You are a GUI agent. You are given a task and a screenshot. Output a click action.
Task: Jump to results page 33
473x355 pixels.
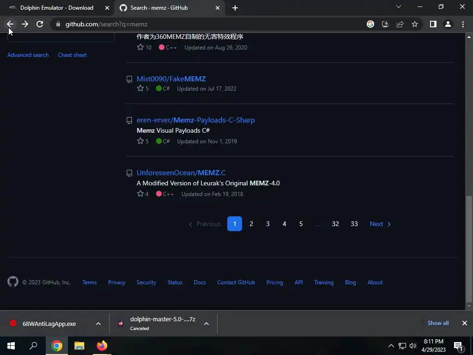[x=354, y=224]
